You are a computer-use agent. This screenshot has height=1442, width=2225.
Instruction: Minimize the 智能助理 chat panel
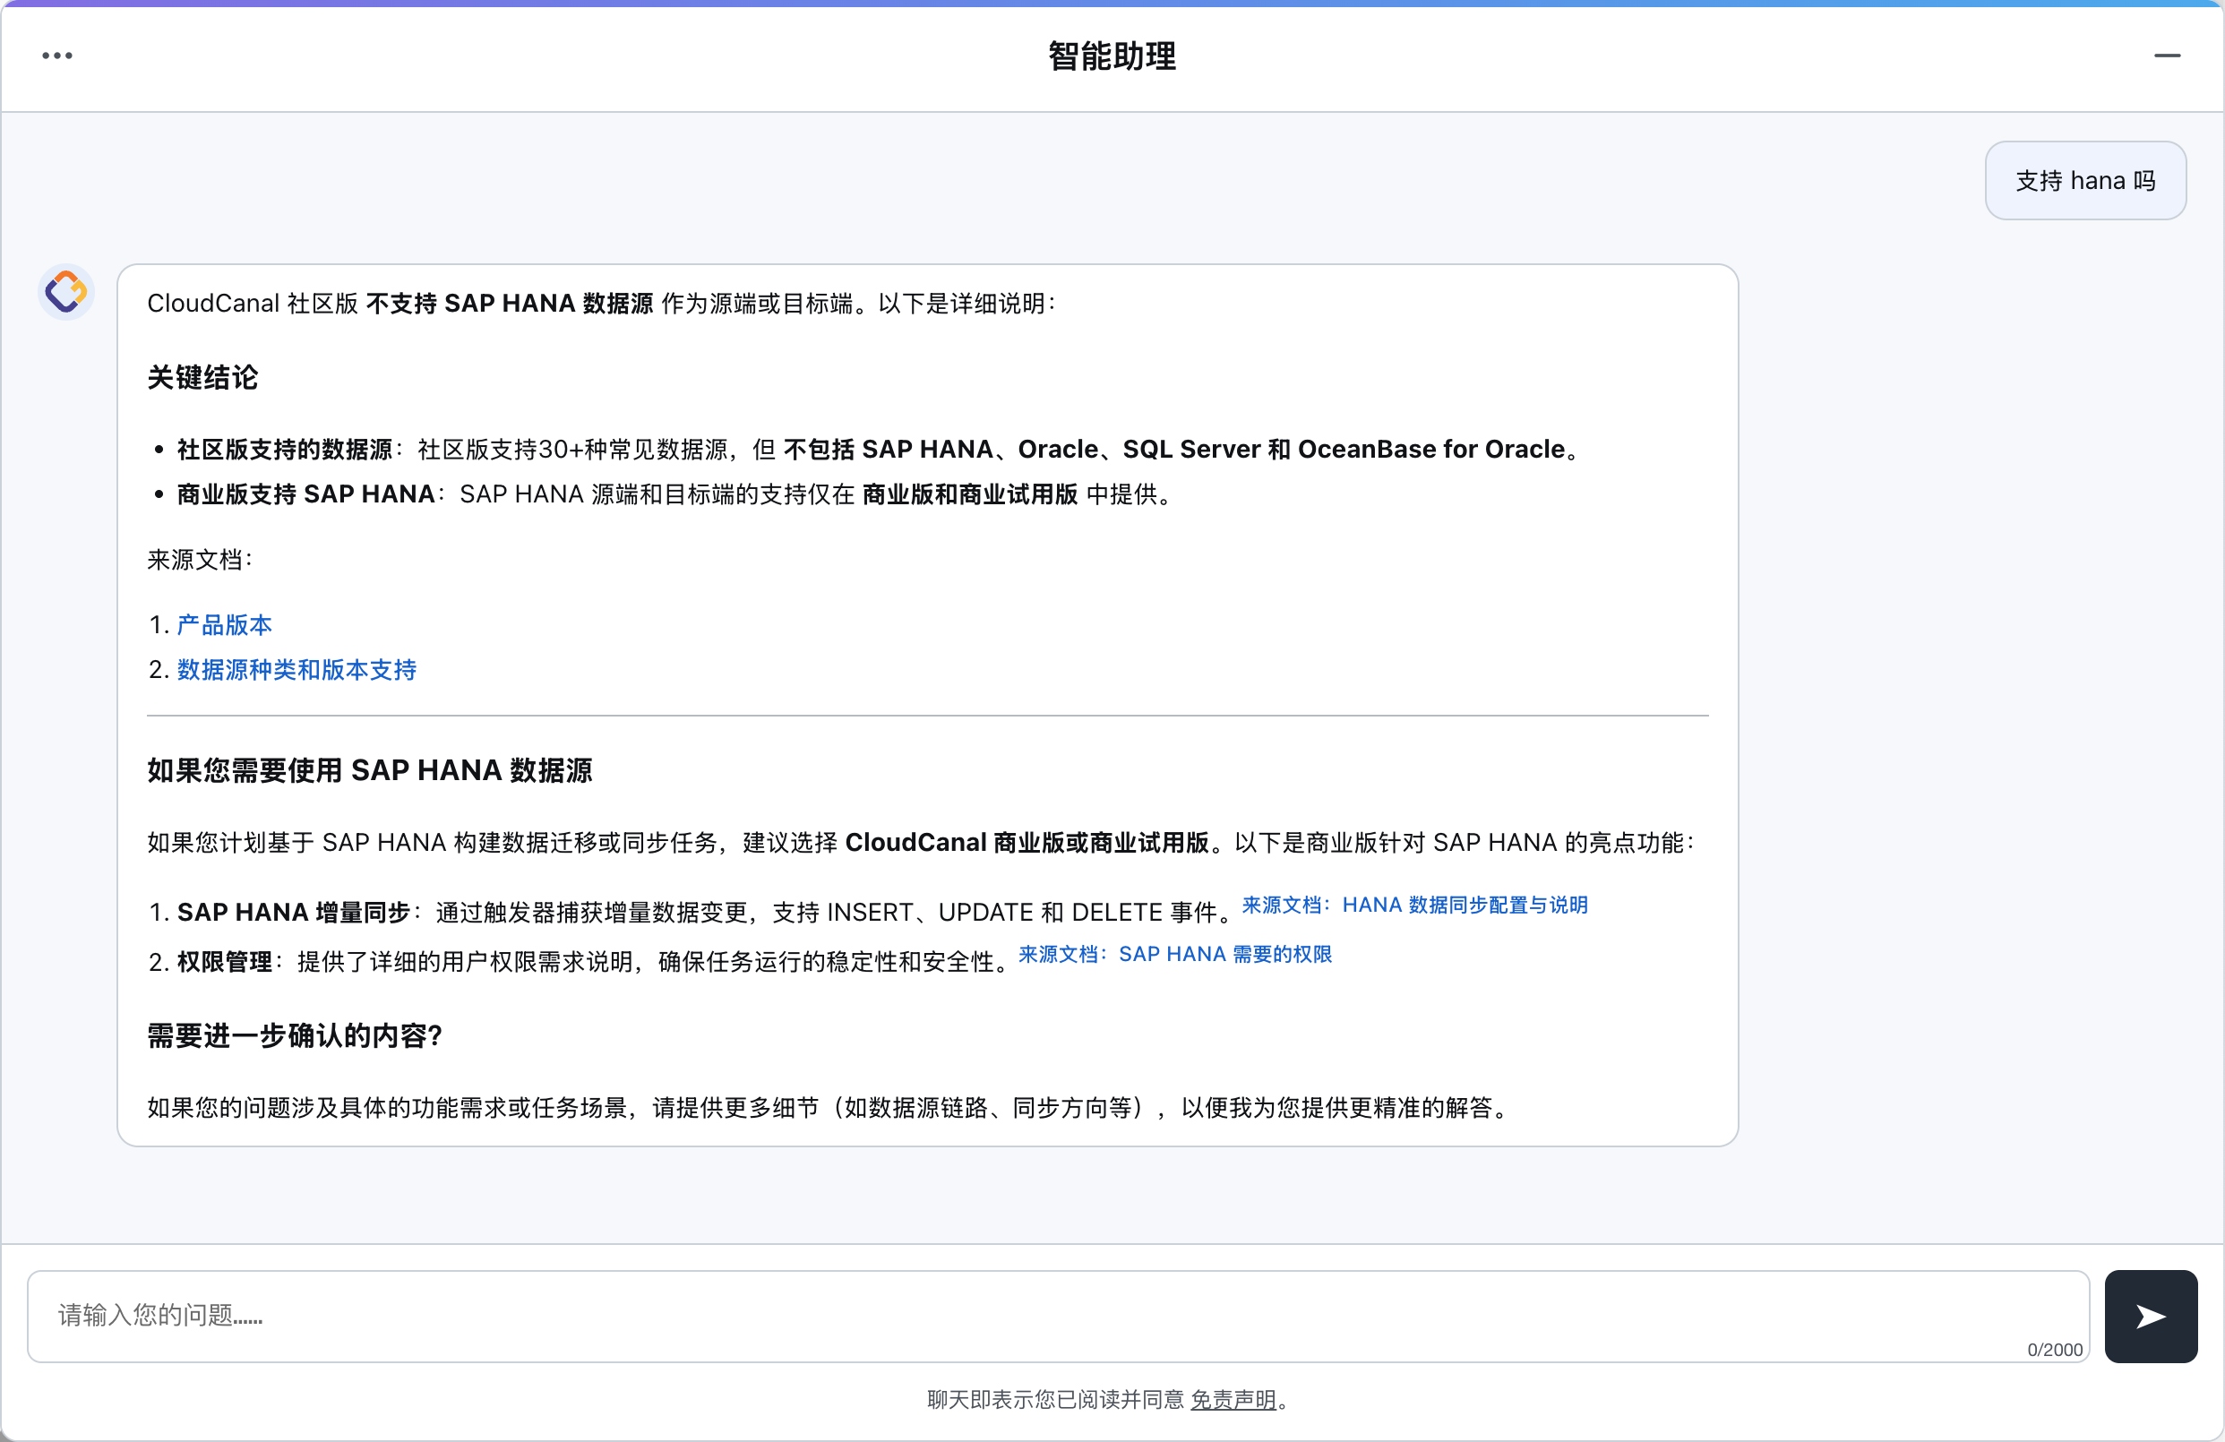(2167, 56)
